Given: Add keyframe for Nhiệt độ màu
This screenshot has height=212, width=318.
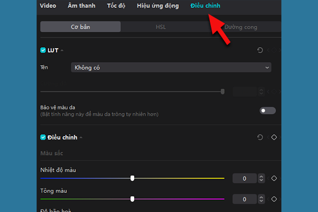Looking at the screenshot, I should click(x=274, y=179).
